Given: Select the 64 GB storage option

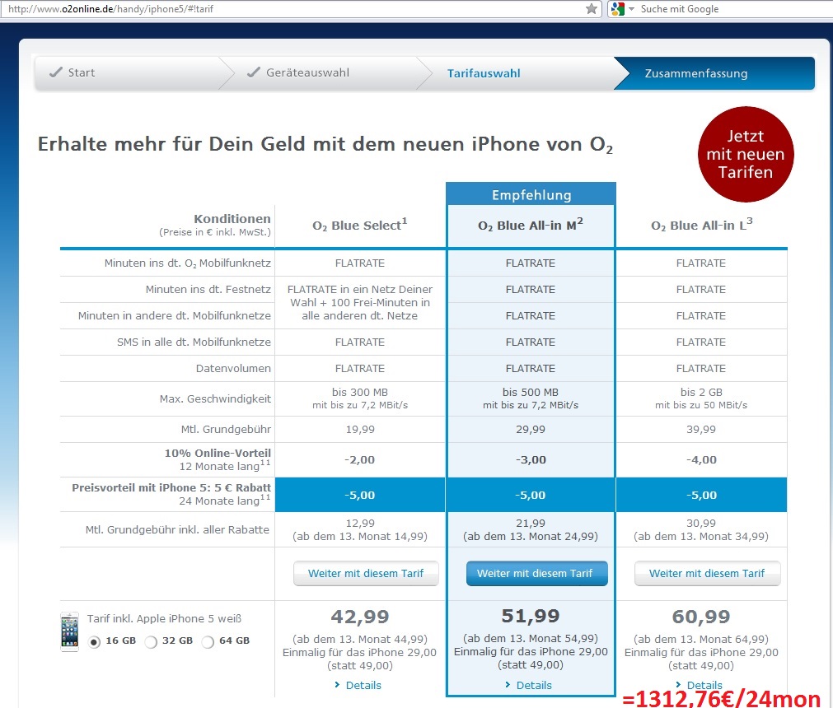Looking at the screenshot, I should 208,641.
